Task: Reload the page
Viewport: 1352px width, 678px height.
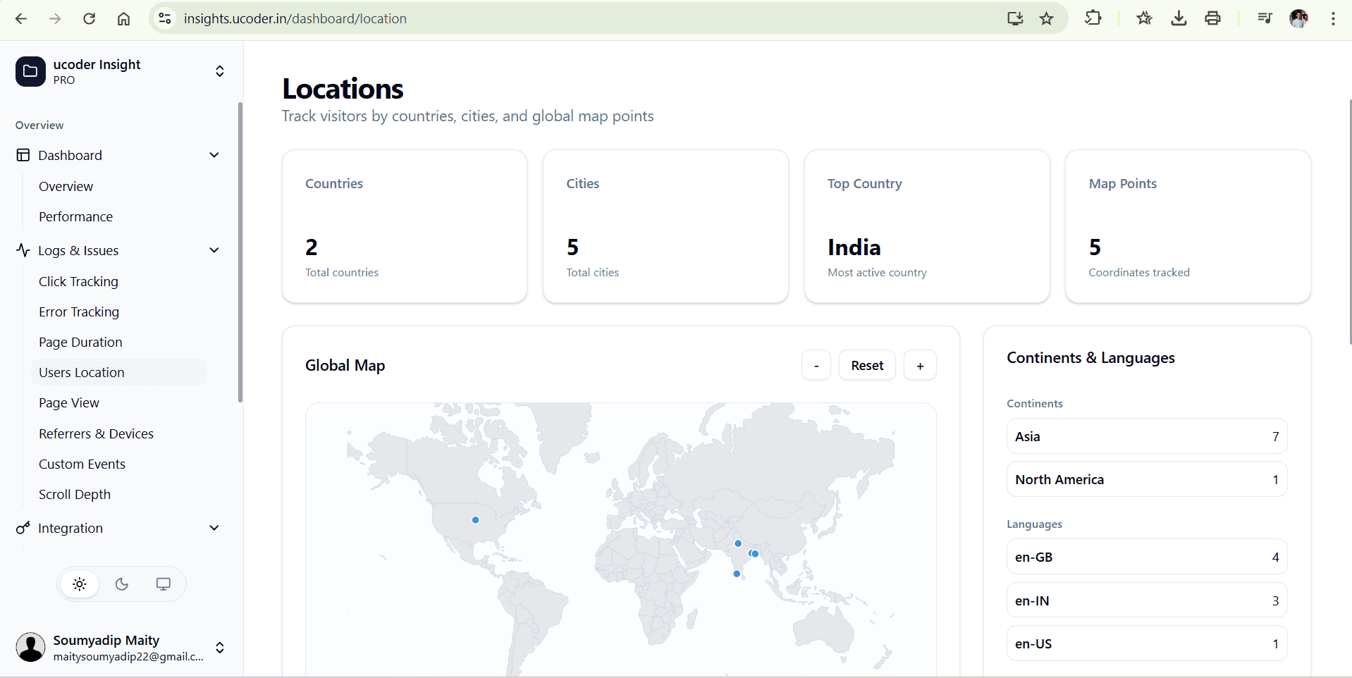Action: point(89,19)
